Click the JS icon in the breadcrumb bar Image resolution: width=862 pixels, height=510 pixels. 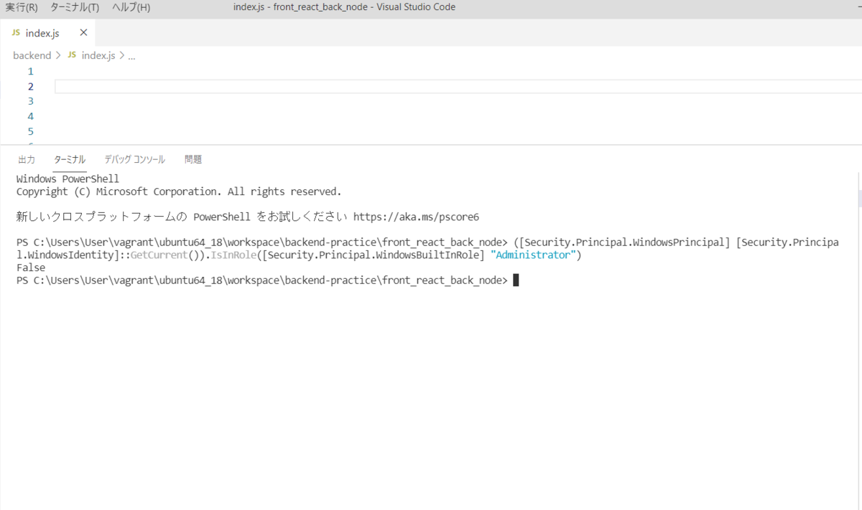[x=70, y=55]
